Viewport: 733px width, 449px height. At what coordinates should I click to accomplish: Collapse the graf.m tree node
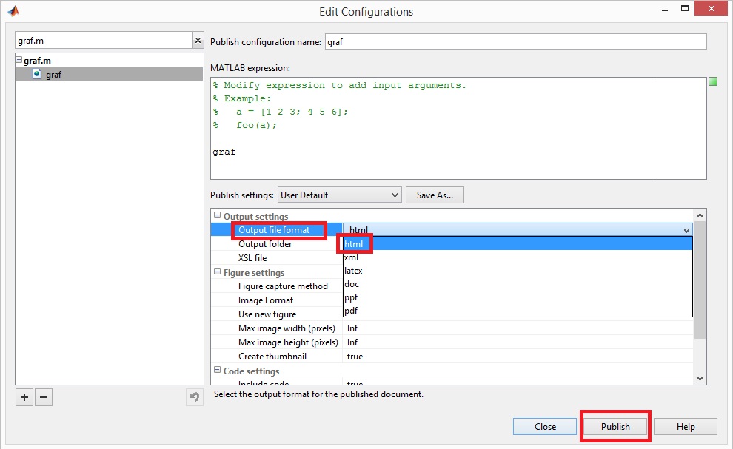coord(19,60)
